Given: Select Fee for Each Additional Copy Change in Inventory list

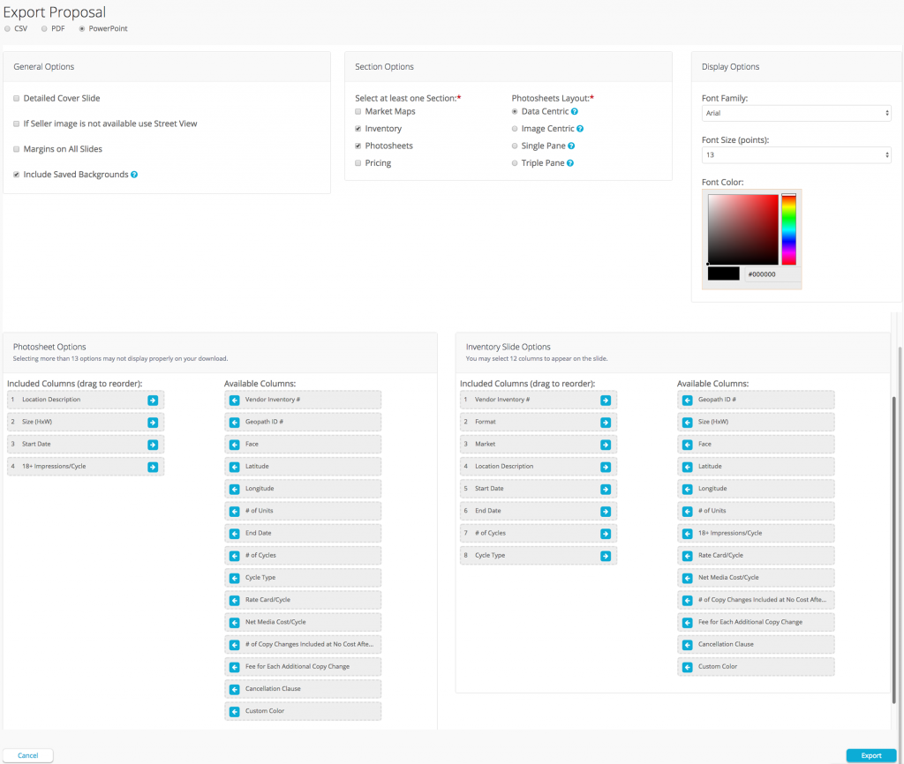Looking at the screenshot, I should tap(756, 623).
